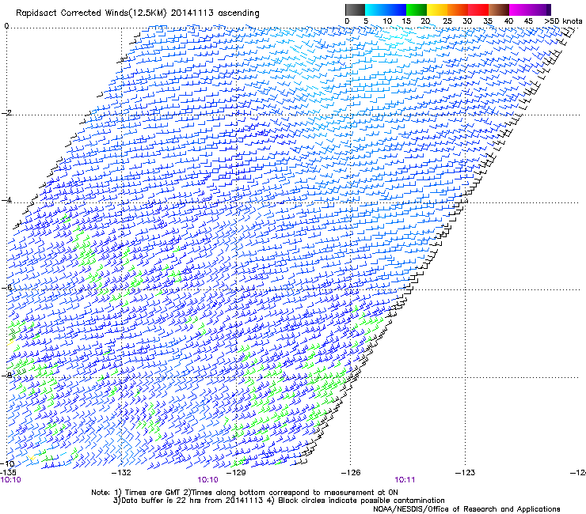Click the '30' knots label in the legend
Image resolution: width=586 pixels, height=514 pixels.
click(x=467, y=21)
